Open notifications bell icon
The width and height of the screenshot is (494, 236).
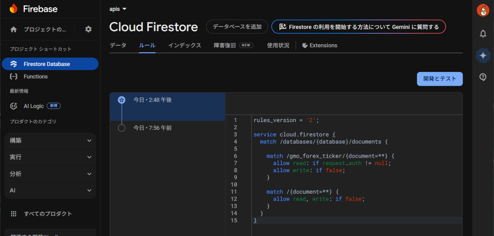coord(483,34)
